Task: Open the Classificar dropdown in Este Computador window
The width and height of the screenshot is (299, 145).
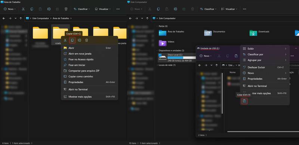Action: click(208, 9)
